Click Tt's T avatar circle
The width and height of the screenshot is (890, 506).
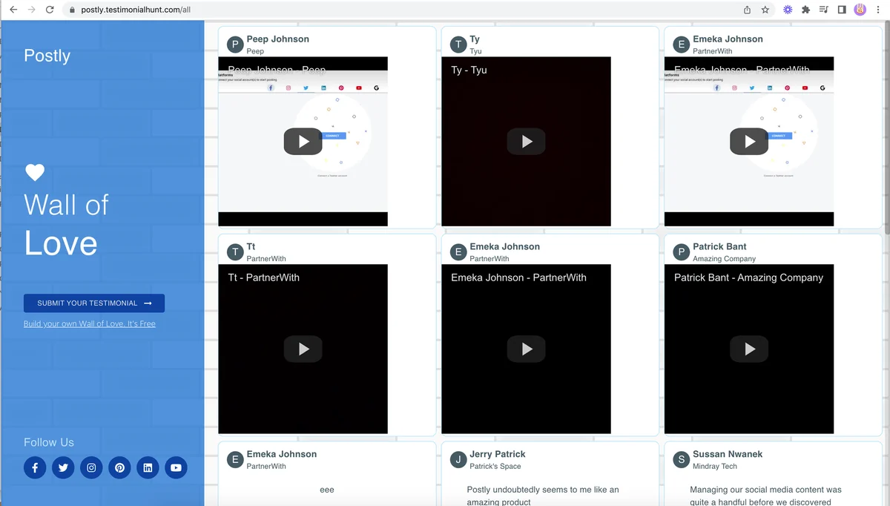click(x=235, y=252)
